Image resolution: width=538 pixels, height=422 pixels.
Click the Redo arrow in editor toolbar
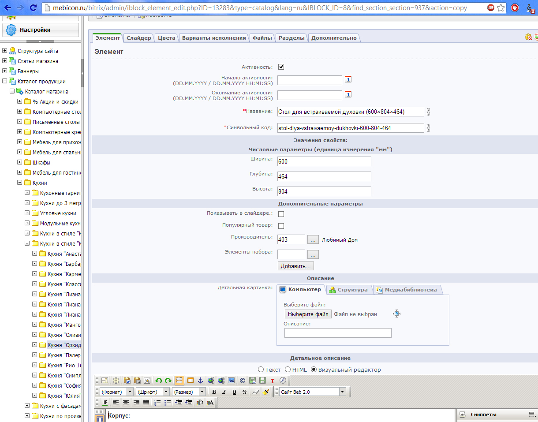pyautogui.click(x=168, y=380)
